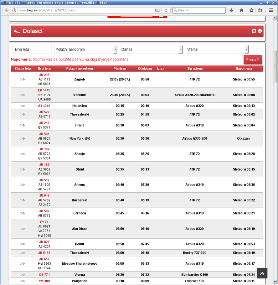The image size is (278, 285).
Task: Open the Danas date dropdown
Action: click(151, 50)
